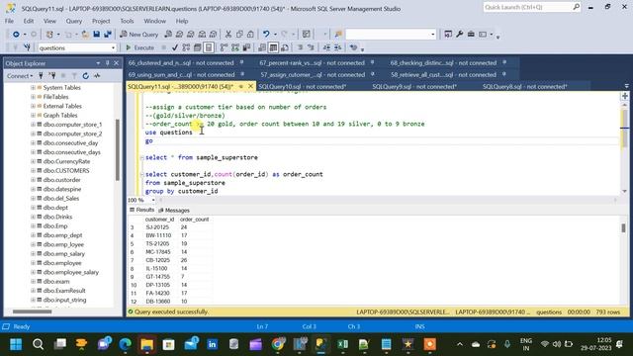This screenshot has width=633, height=356.
Task: Click the Connect Object Explorer plug icon
Action: click(41, 75)
